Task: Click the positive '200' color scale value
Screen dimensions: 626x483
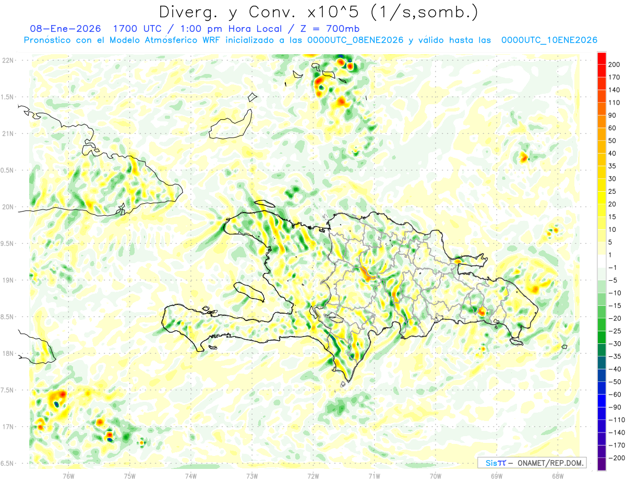Action: (614, 65)
